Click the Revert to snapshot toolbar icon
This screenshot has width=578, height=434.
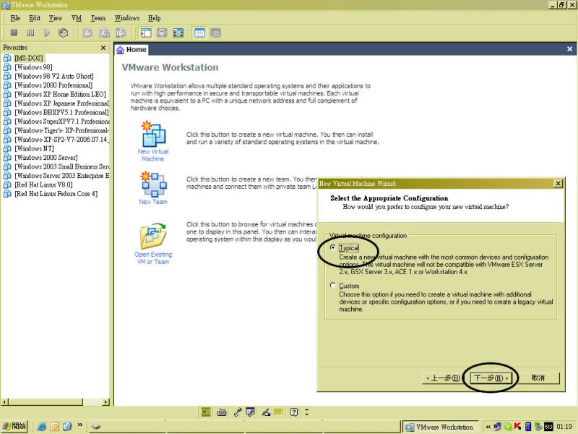(104, 33)
